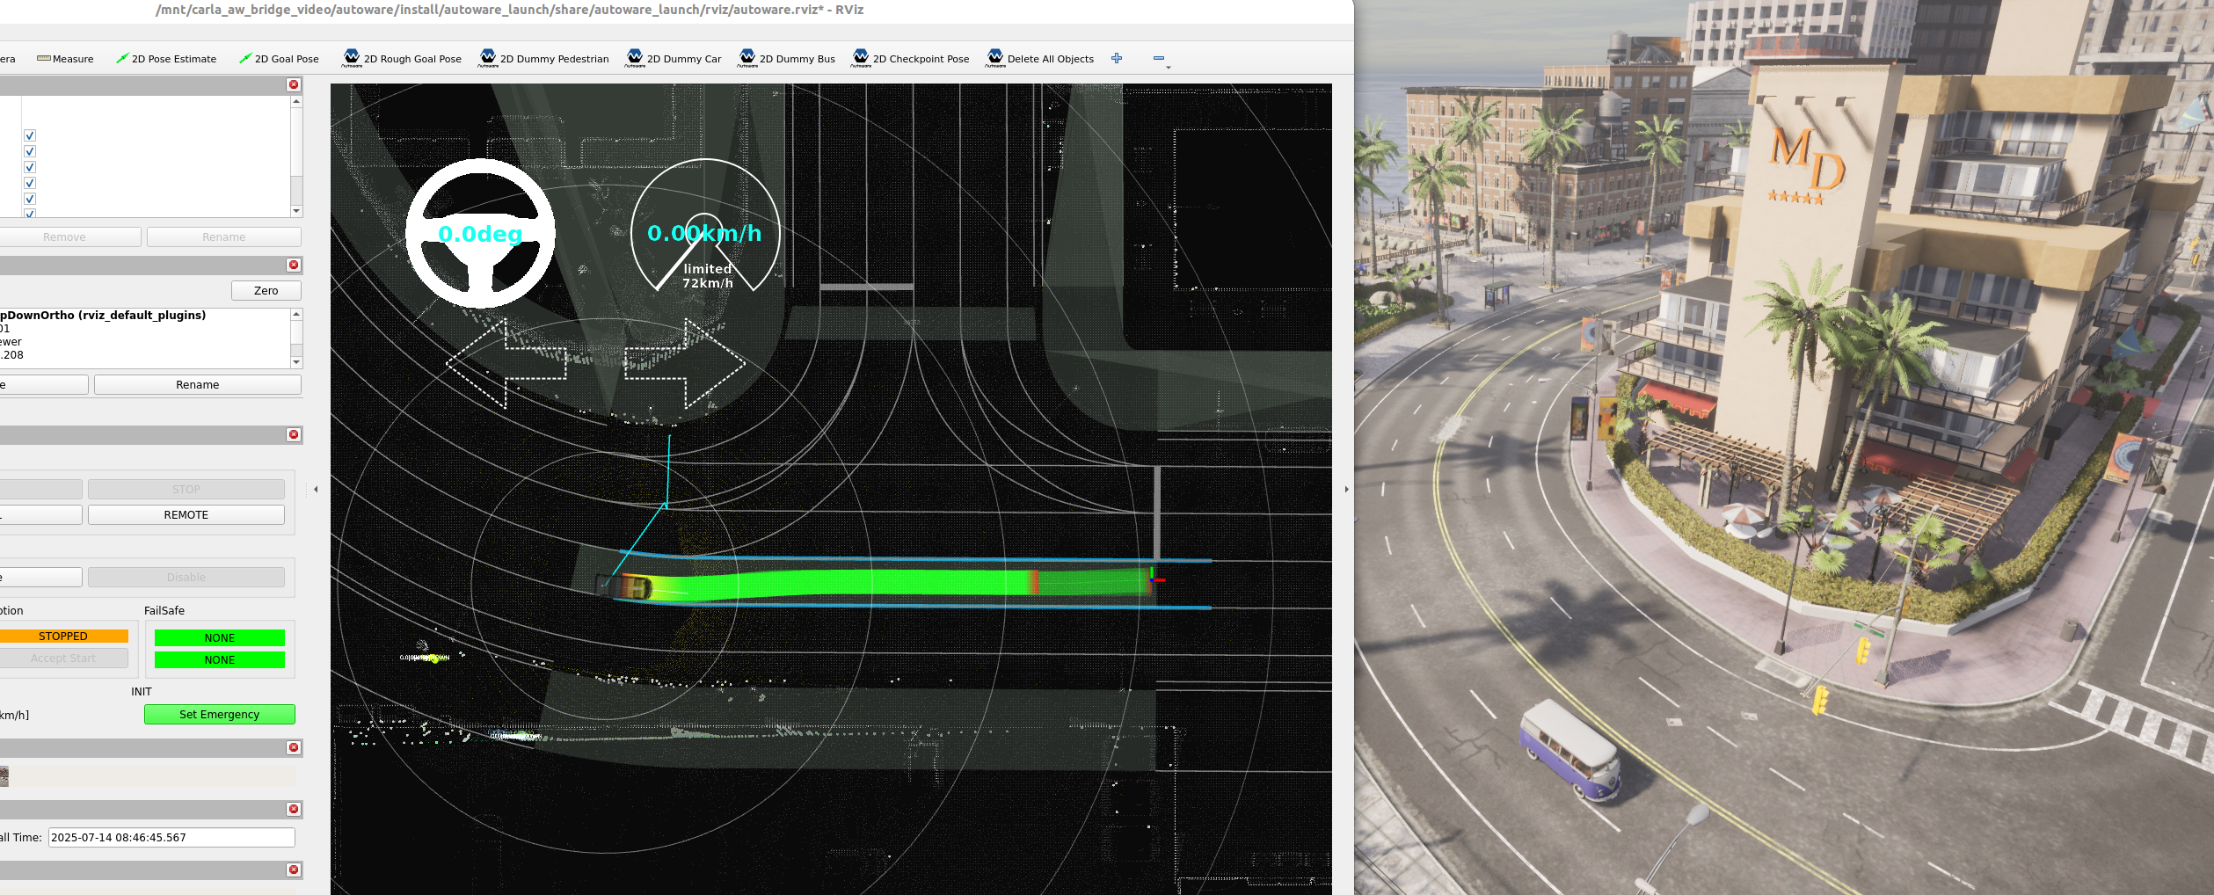Open the dropdown arrow under the minus icon
Screen dimensions: 2214x895
pos(1168,67)
